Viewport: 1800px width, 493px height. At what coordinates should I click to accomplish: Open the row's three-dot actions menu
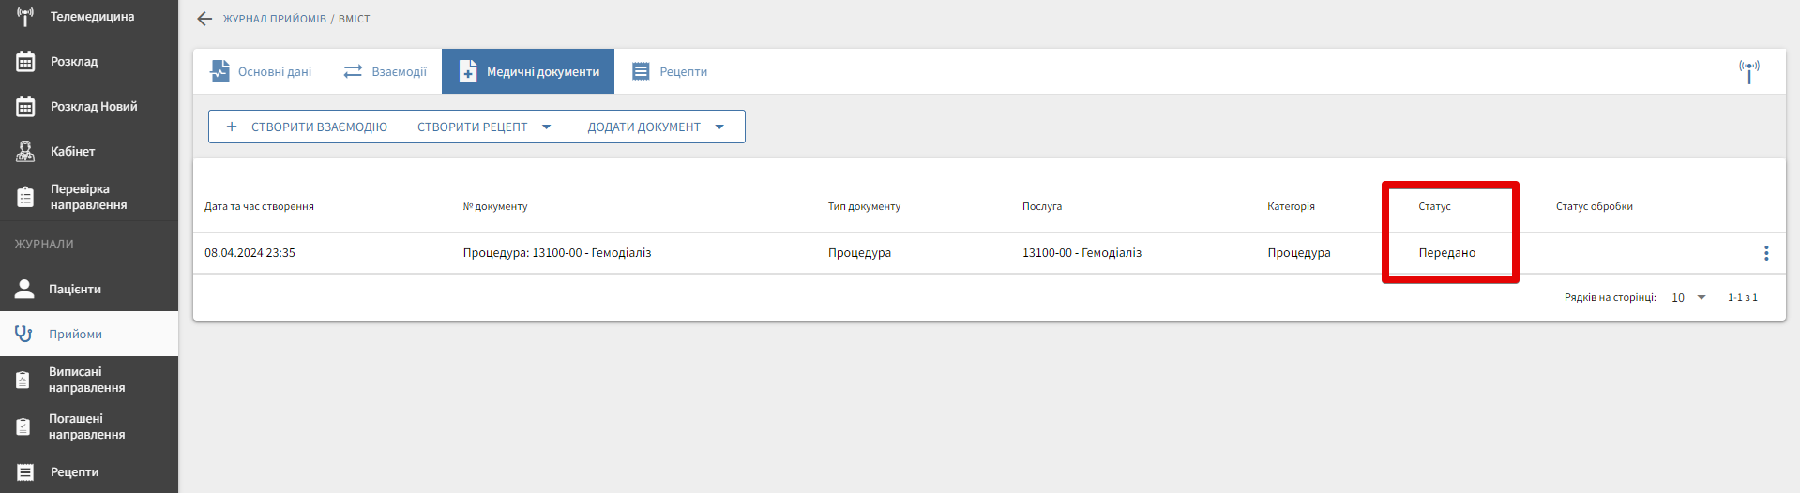coord(1765,253)
